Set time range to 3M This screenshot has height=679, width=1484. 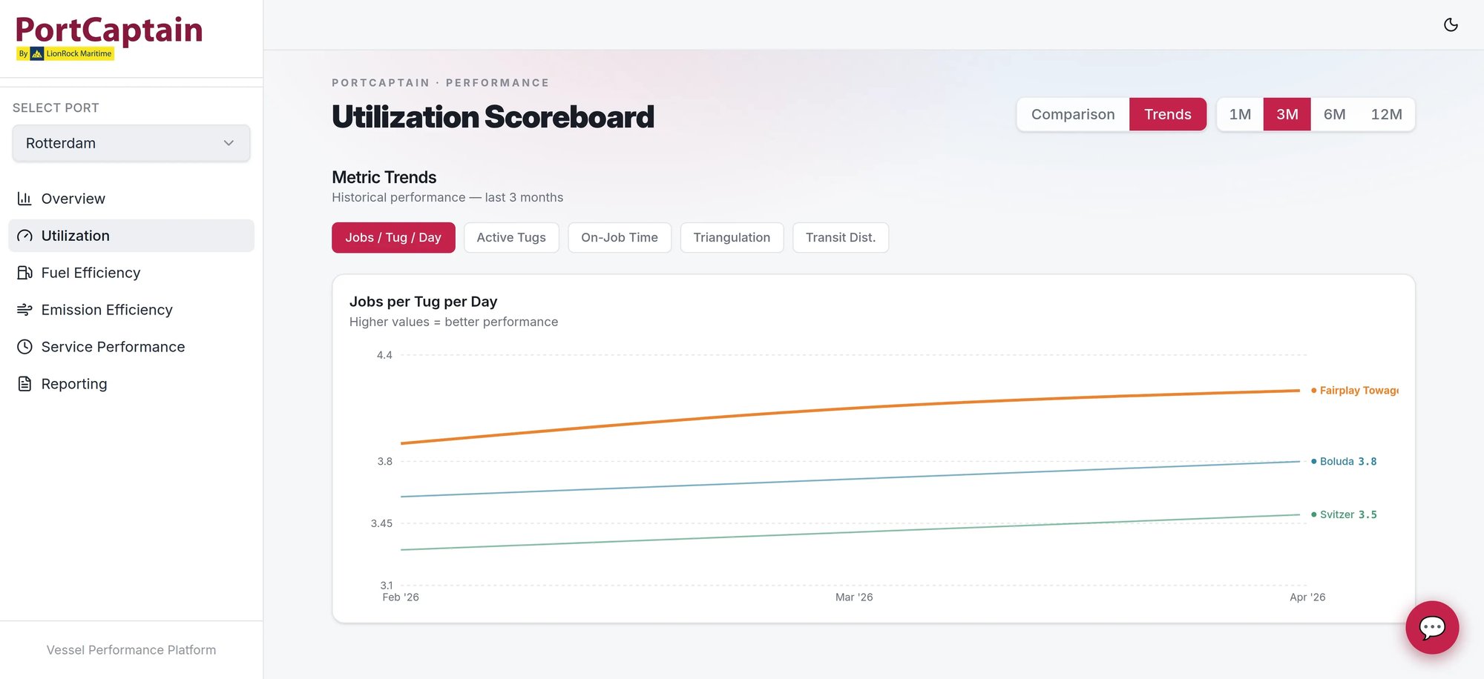point(1287,114)
